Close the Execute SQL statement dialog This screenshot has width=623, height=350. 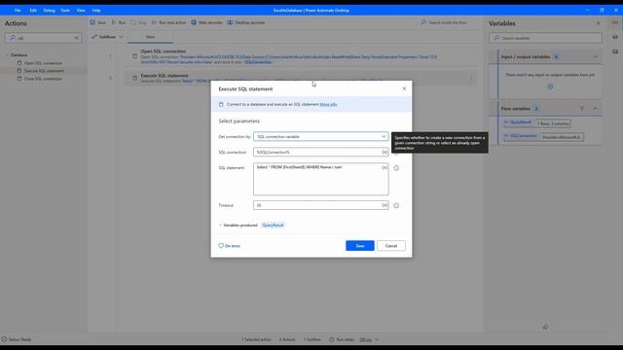click(404, 88)
